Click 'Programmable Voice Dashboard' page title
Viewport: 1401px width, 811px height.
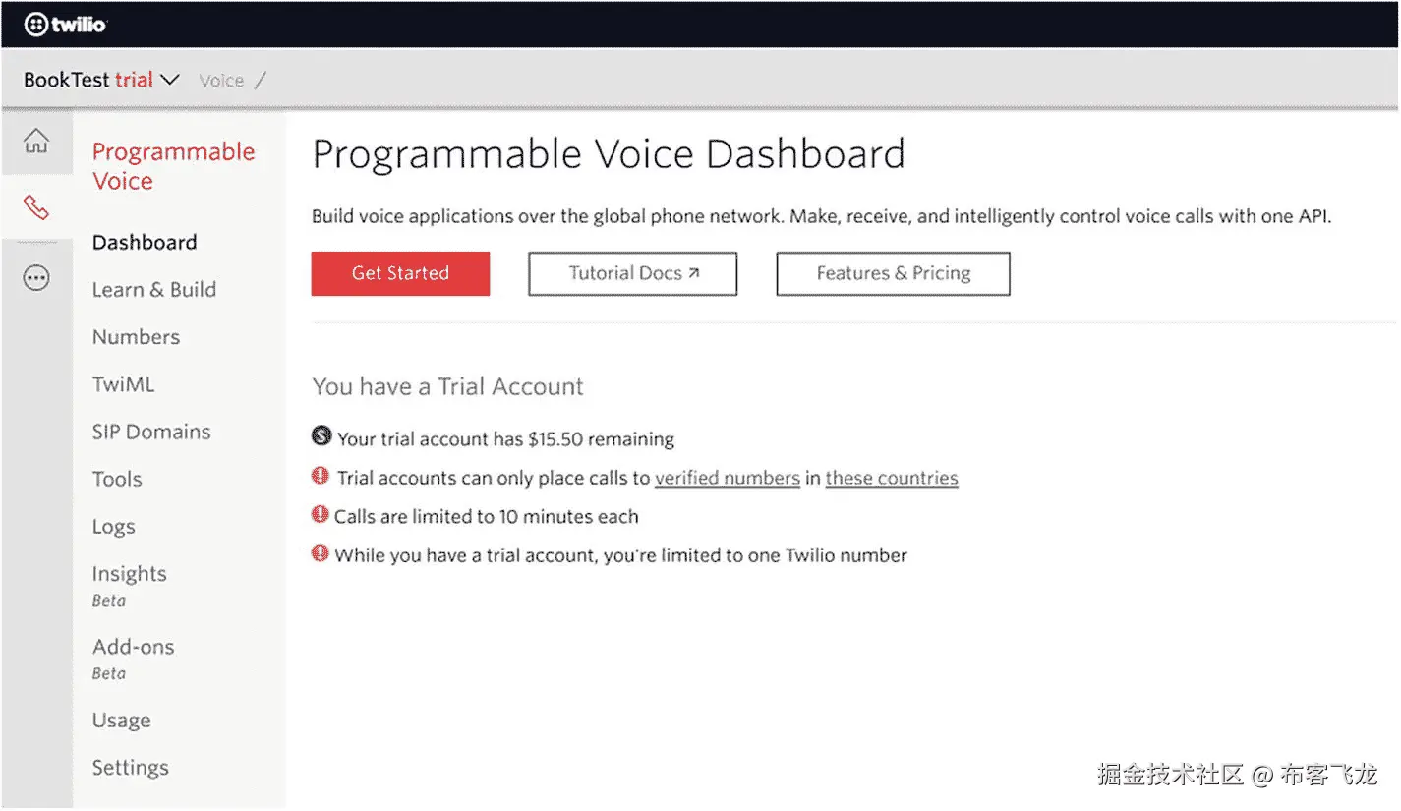[x=609, y=154]
